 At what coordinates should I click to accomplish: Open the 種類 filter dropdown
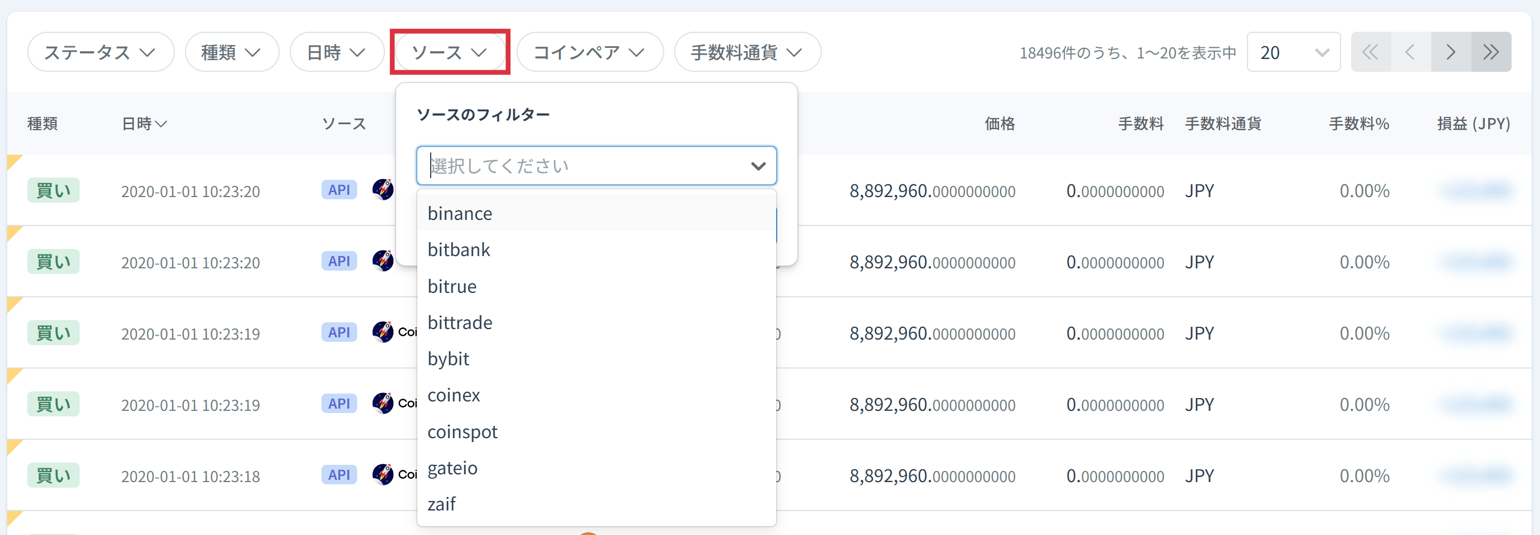pyautogui.click(x=232, y=52)
